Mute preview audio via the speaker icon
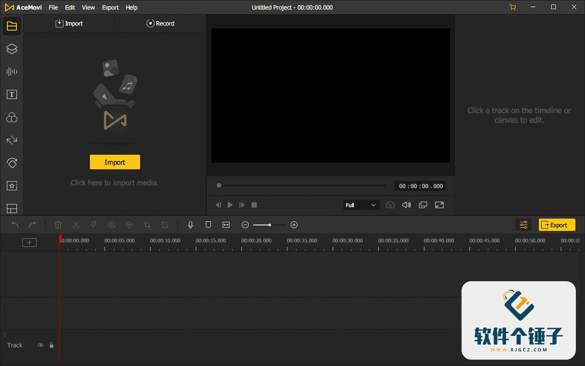The image size is (585, 366). coord(406,205)
